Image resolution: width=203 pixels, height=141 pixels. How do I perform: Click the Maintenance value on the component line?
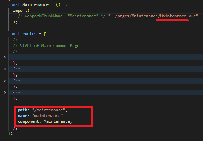57,122
